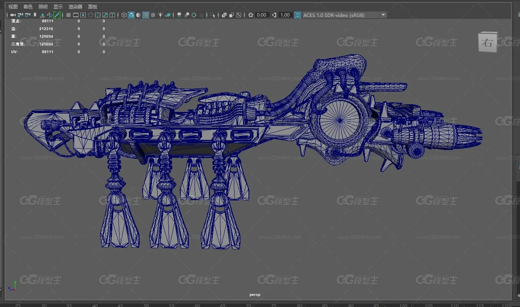Click the UV: stats label
Image resolution: width=520 pixels, height=307 pixels.
tap(14, 52)
